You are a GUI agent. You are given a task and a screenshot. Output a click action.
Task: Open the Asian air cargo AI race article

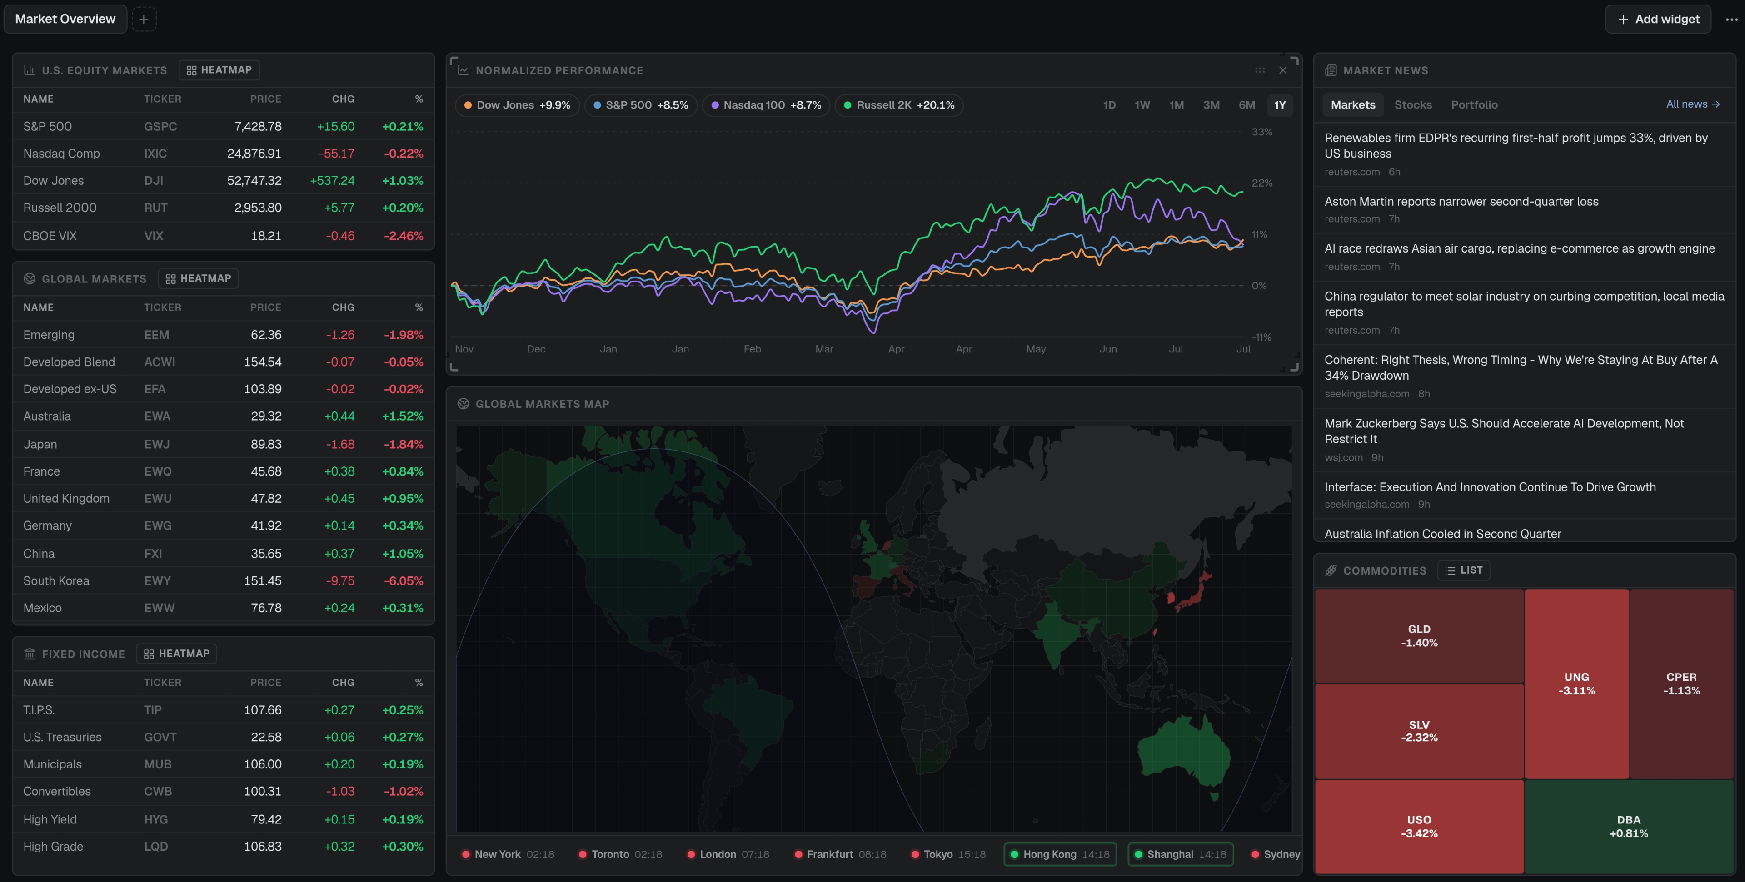point(1524,257)
